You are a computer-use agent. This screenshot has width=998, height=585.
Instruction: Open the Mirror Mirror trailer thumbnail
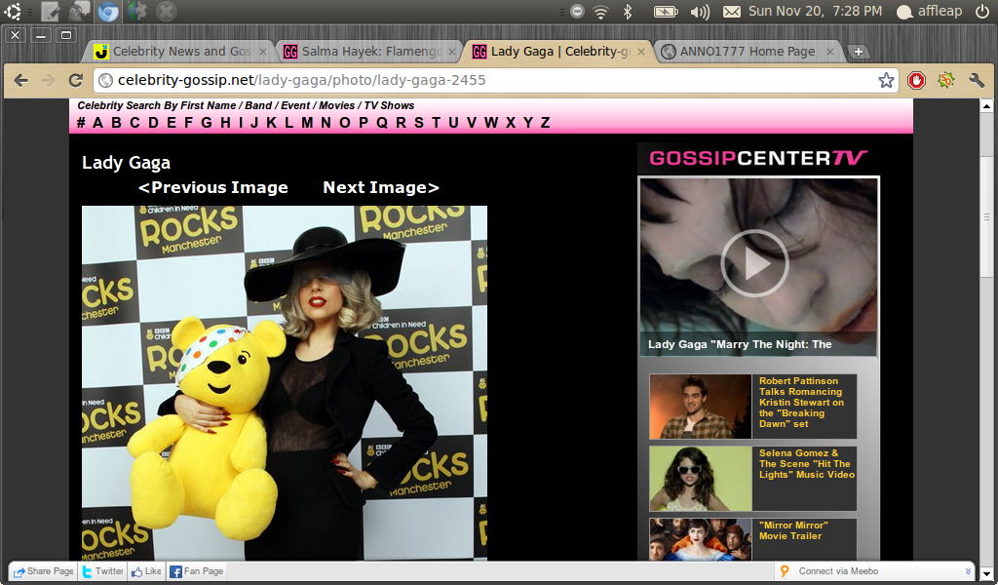tap(700, 540)
